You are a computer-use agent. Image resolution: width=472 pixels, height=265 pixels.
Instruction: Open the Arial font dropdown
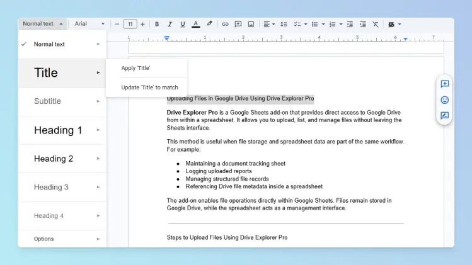[x=89, y=24]
